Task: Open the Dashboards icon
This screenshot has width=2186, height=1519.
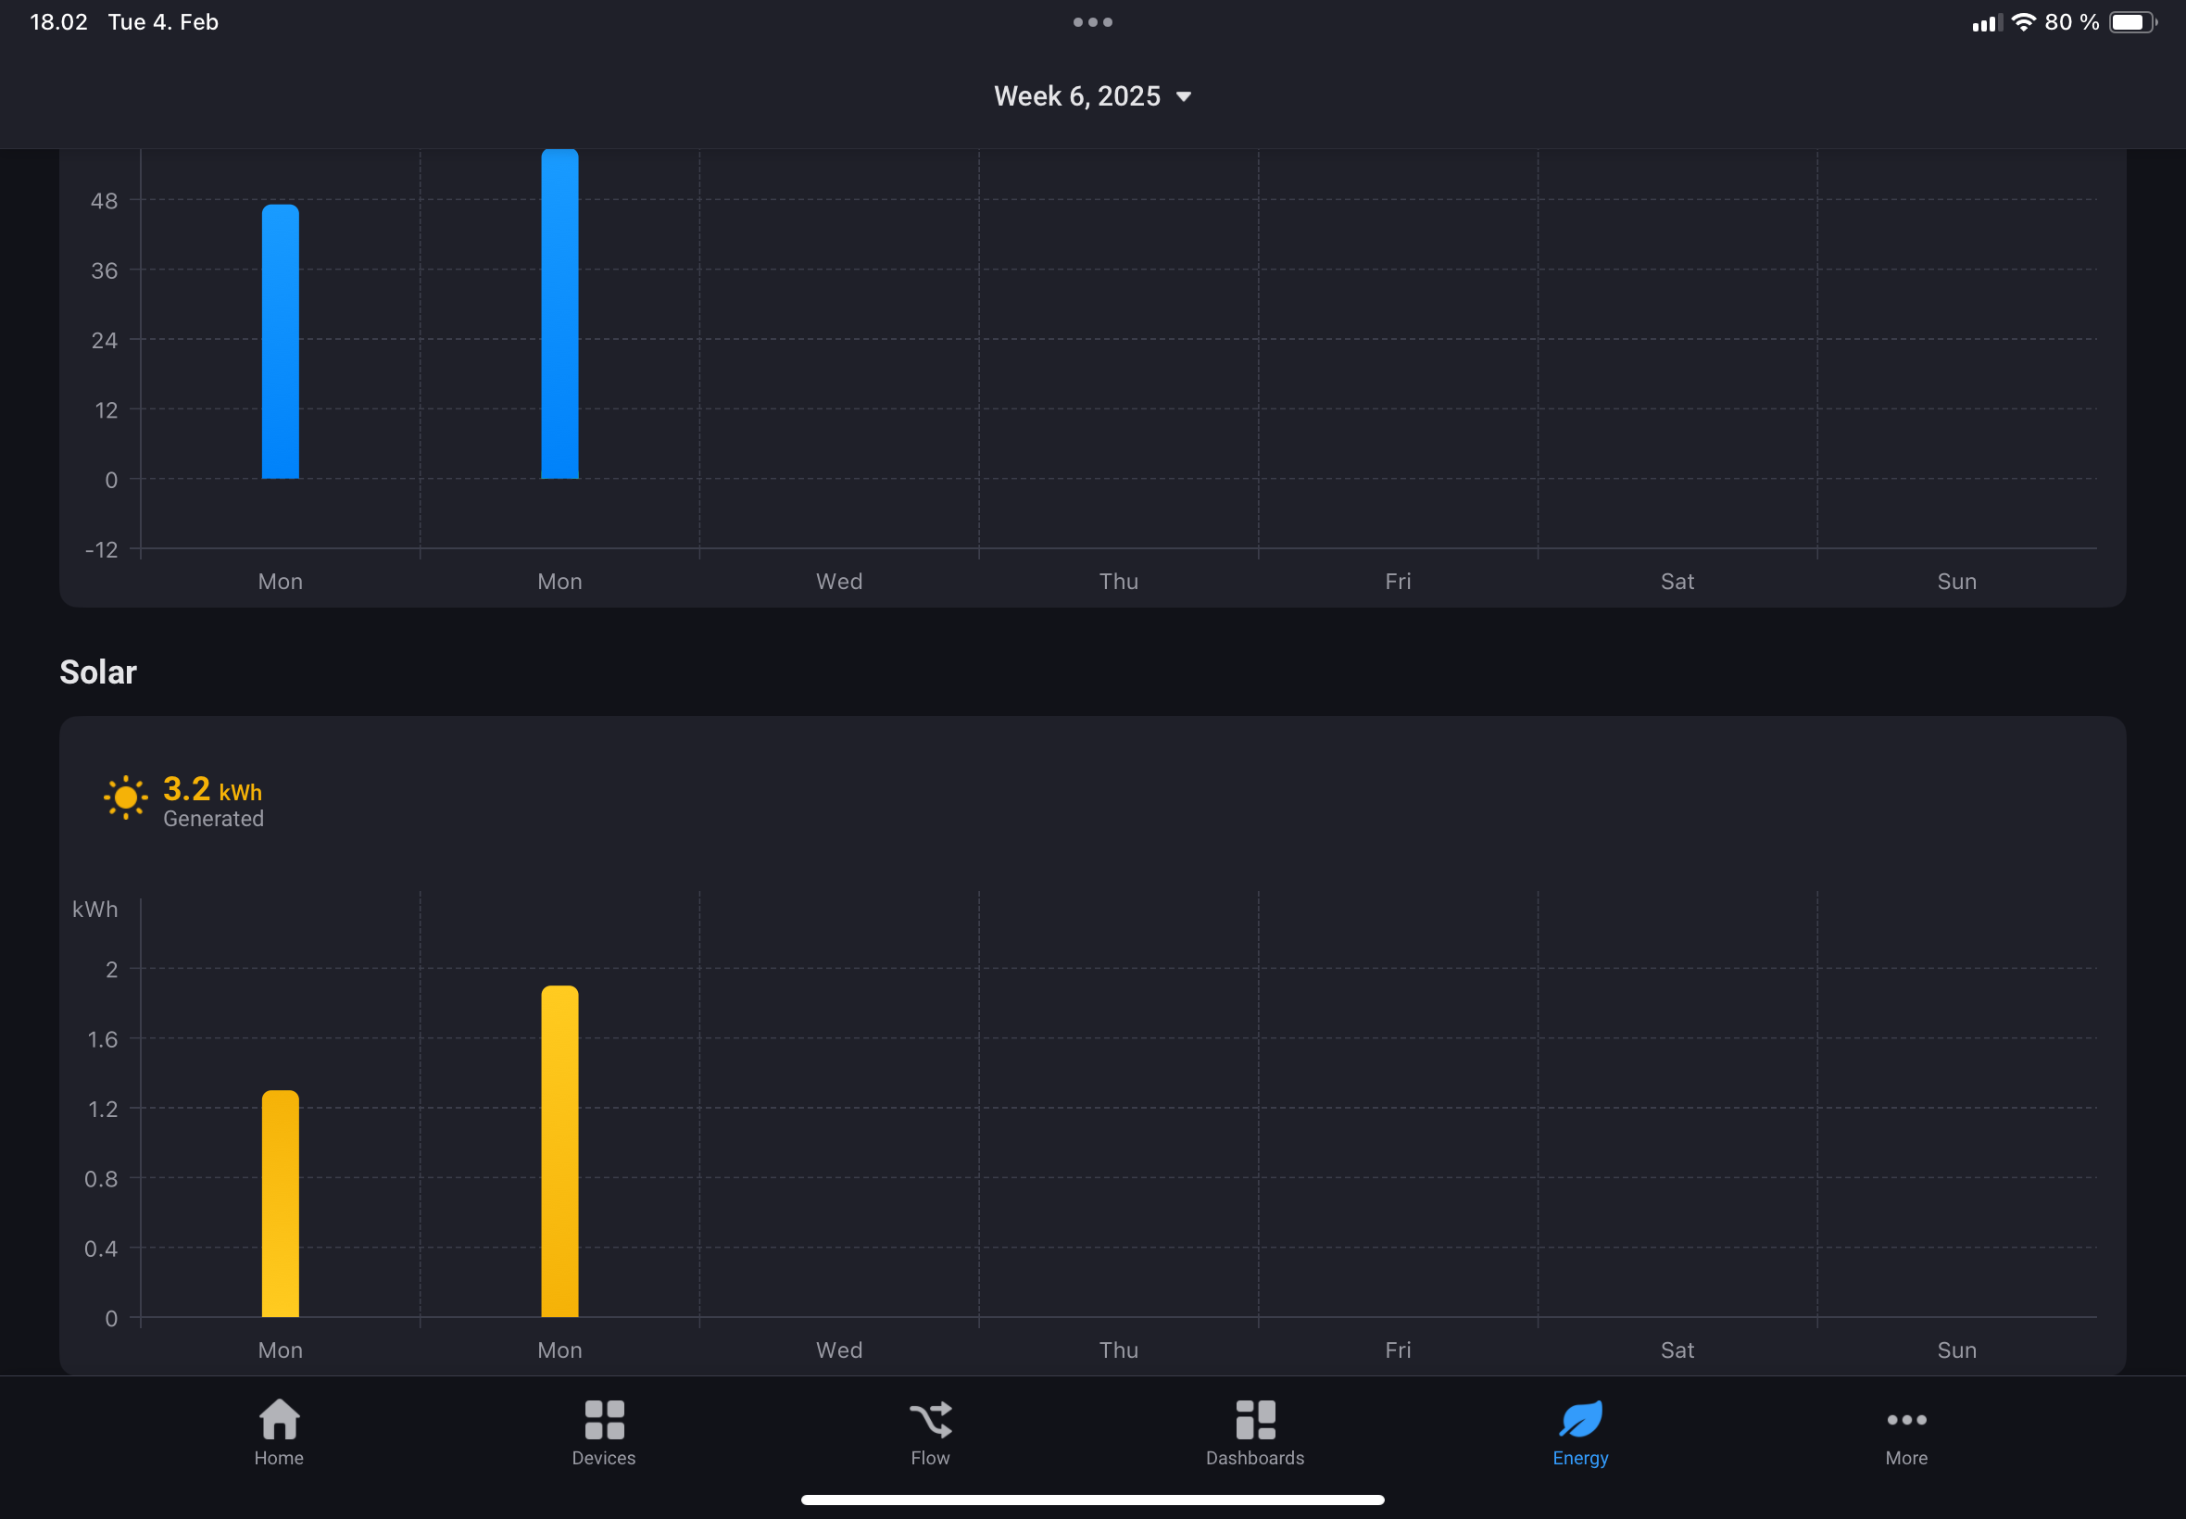Action: pyautogui.click(x=1254, y=1419)
